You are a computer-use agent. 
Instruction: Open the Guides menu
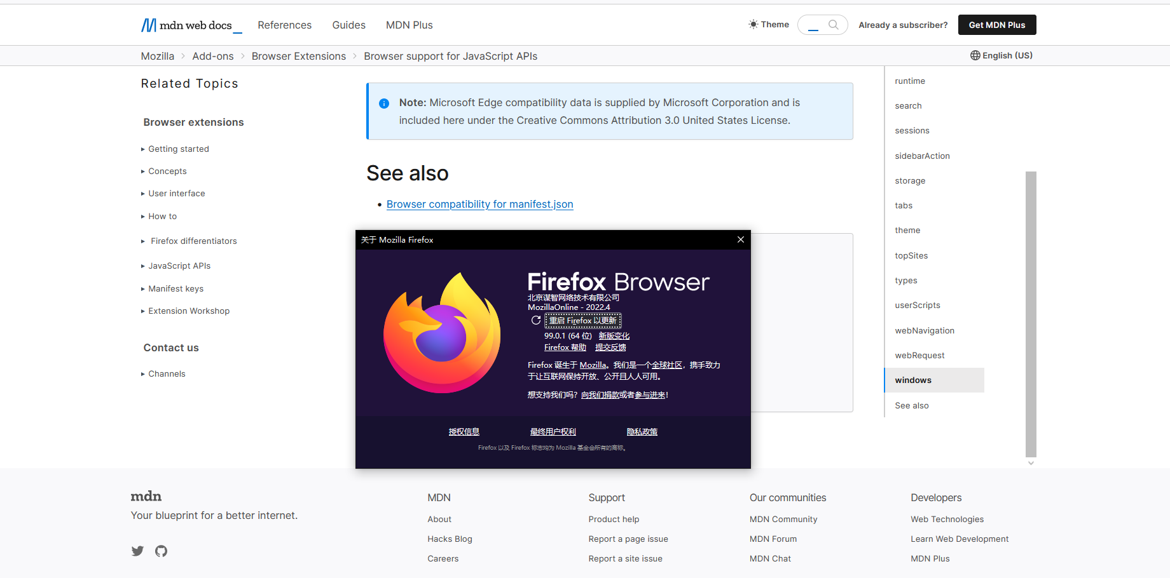pos(348,25)
